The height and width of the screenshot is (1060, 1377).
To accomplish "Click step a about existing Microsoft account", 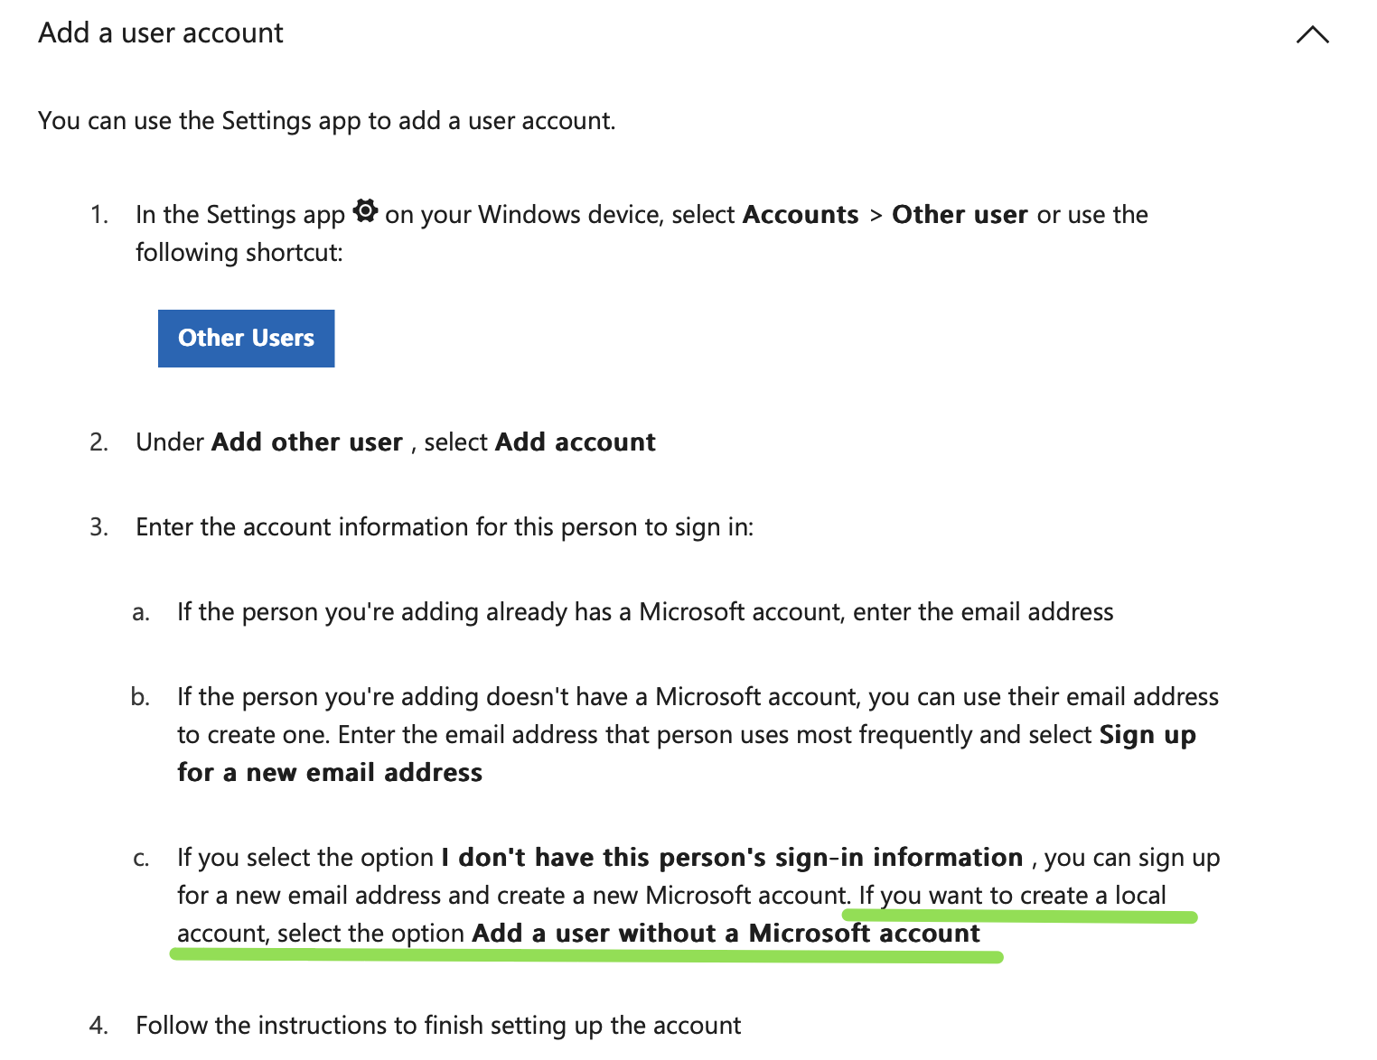I will click(x=645, y=612).
